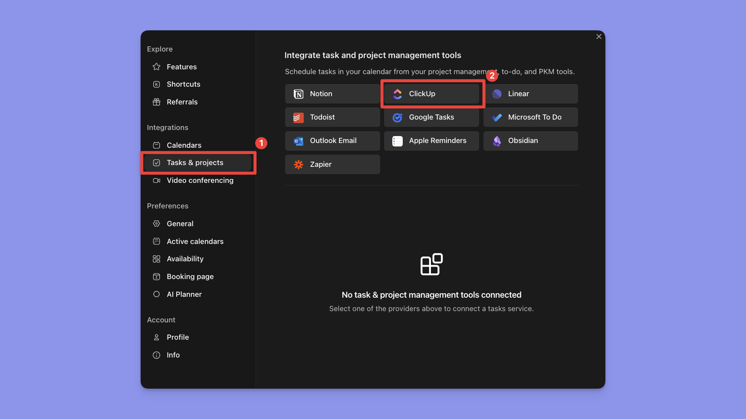Screen dimensions: 746x419
Task: Click the Zapier asterisk logo icon
Action: pos(299,164)
